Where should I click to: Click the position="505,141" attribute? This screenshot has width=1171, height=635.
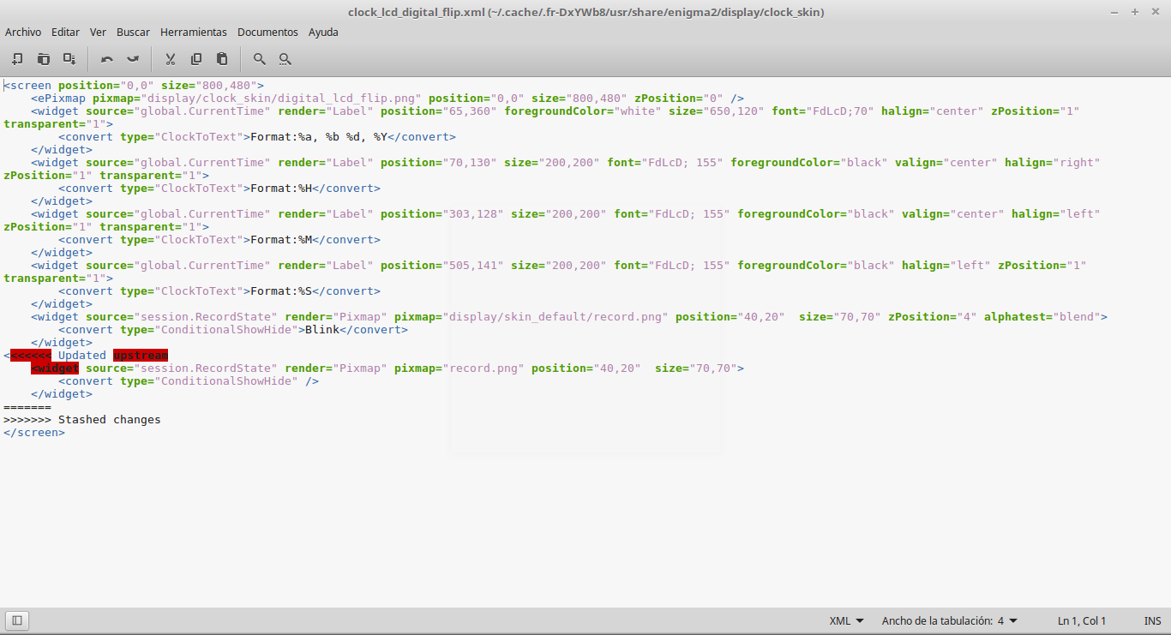[x=442, y=265]
